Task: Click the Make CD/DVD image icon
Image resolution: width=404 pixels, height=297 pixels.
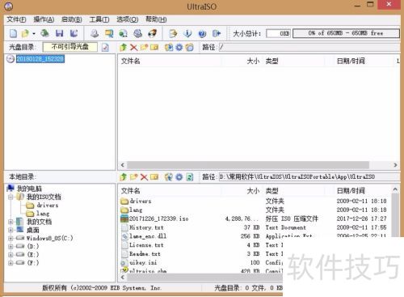Action: [x=95, y=33]
